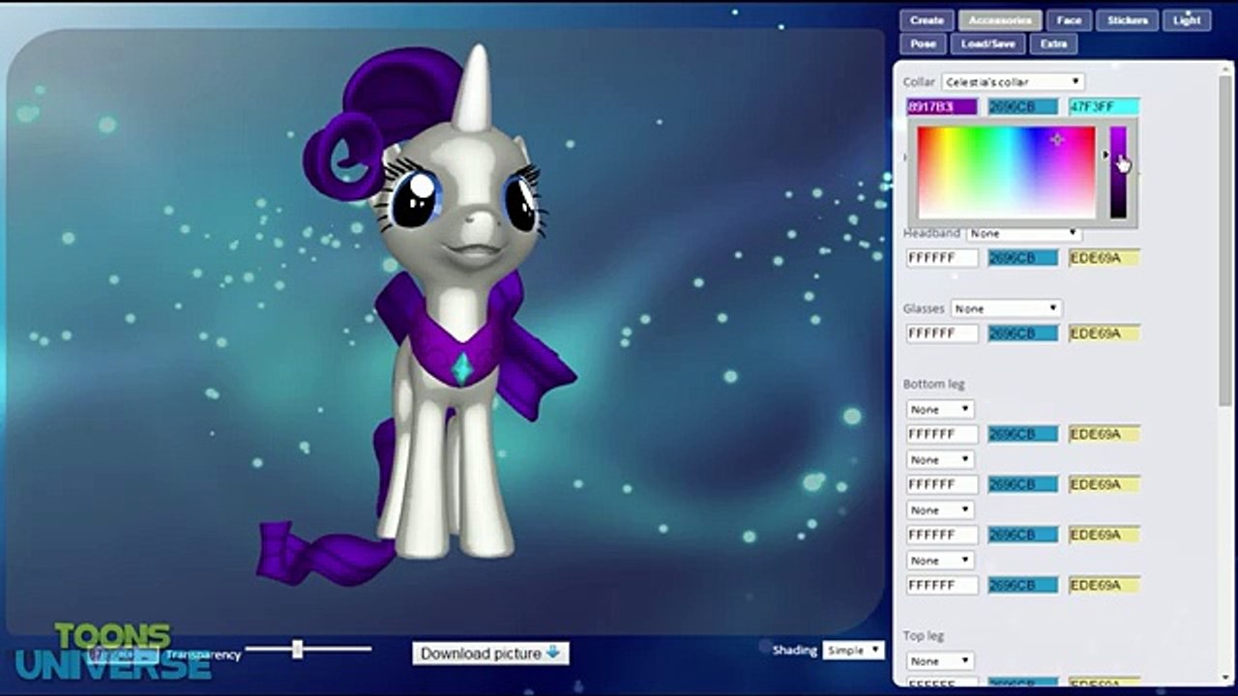Open the Create tab
Screen dimensions: 1238x696
tap(927, 20)
